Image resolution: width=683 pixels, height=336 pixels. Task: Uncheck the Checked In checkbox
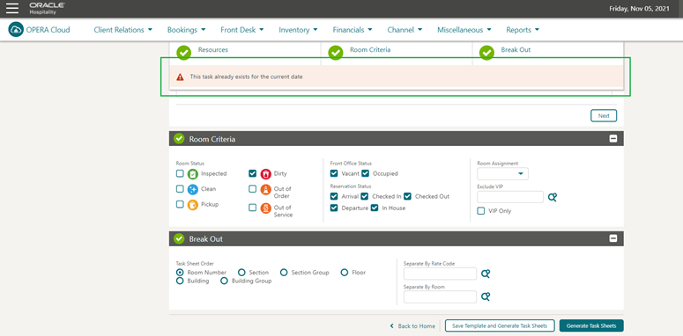[365, 196]
